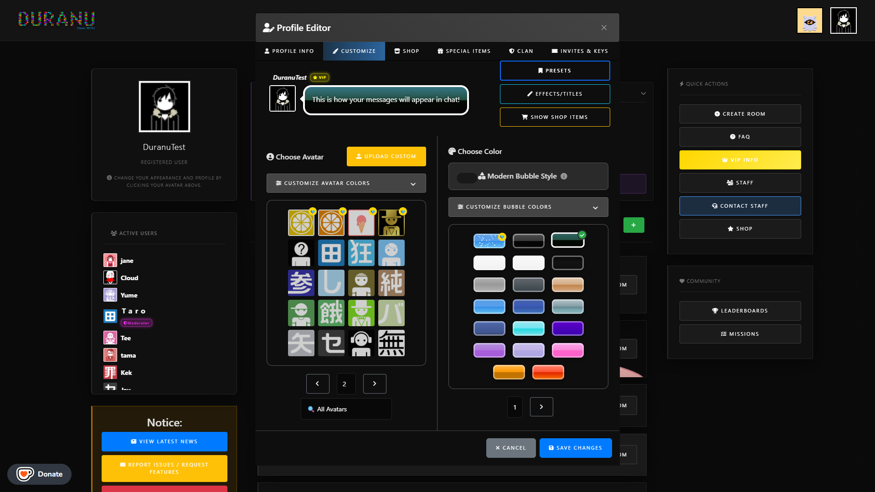Pick the question mark silhouette avatar
The image size is (875, 492).
(x=301, y=253)
